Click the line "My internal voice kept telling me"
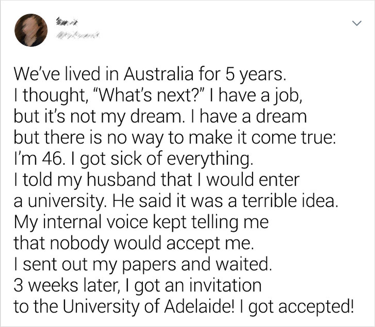Image resolution: width=375 pixels, height=327 pixels. coord(141,222)
